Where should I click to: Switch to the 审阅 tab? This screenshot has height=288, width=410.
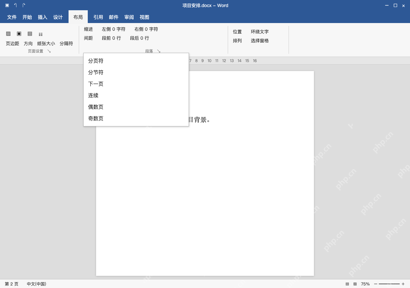point(129,17)
